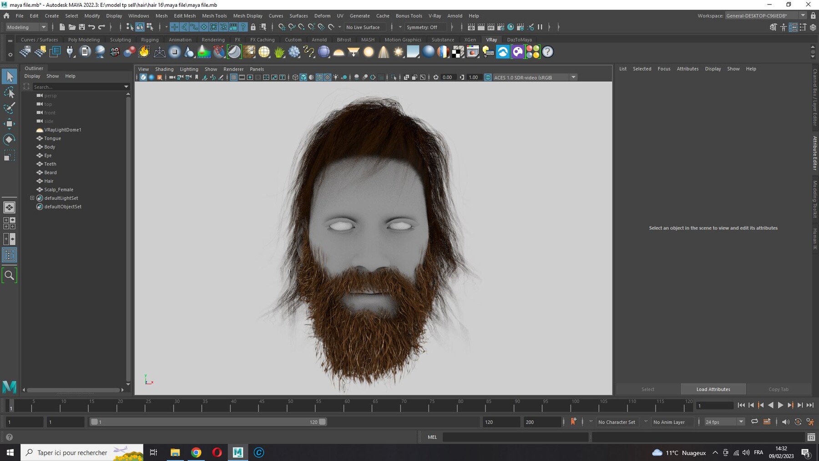819x461 pixels.
Task: Click the Save scene icon
Action: click(82, 27)
